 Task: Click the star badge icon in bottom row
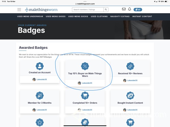coord(40,122)
